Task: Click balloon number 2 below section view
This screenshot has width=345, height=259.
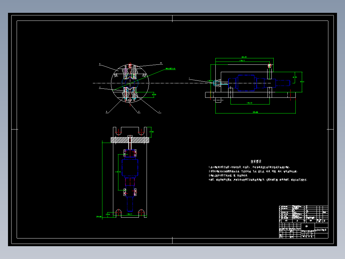Action: click(x=139, y=112)
